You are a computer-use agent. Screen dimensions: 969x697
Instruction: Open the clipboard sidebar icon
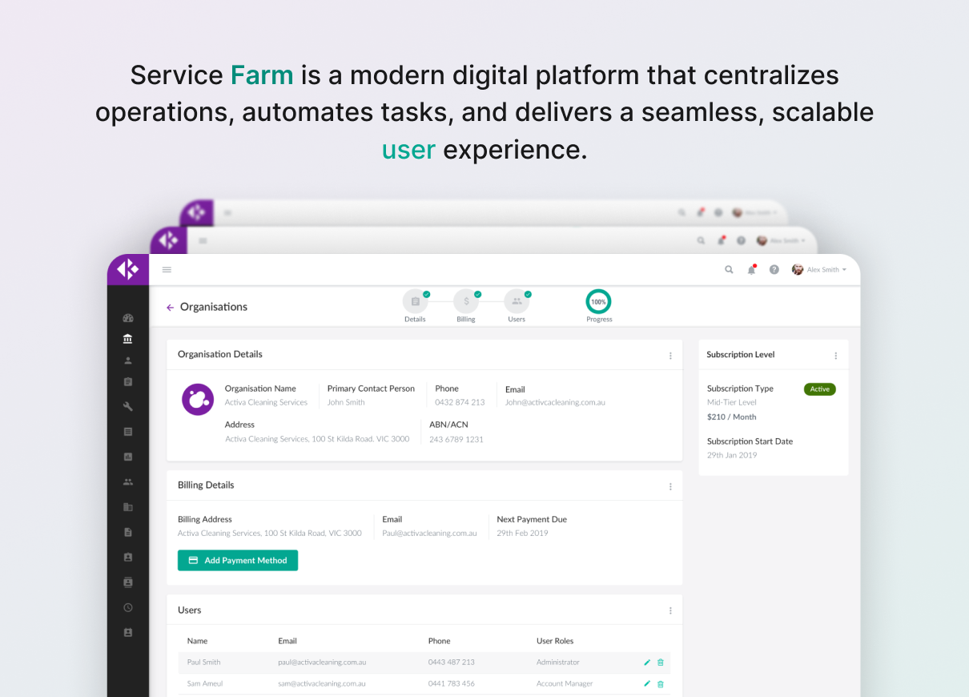point(128,382)
